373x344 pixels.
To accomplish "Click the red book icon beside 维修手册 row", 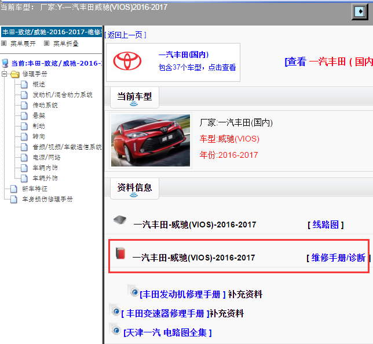I will click(x=120, y=253).
